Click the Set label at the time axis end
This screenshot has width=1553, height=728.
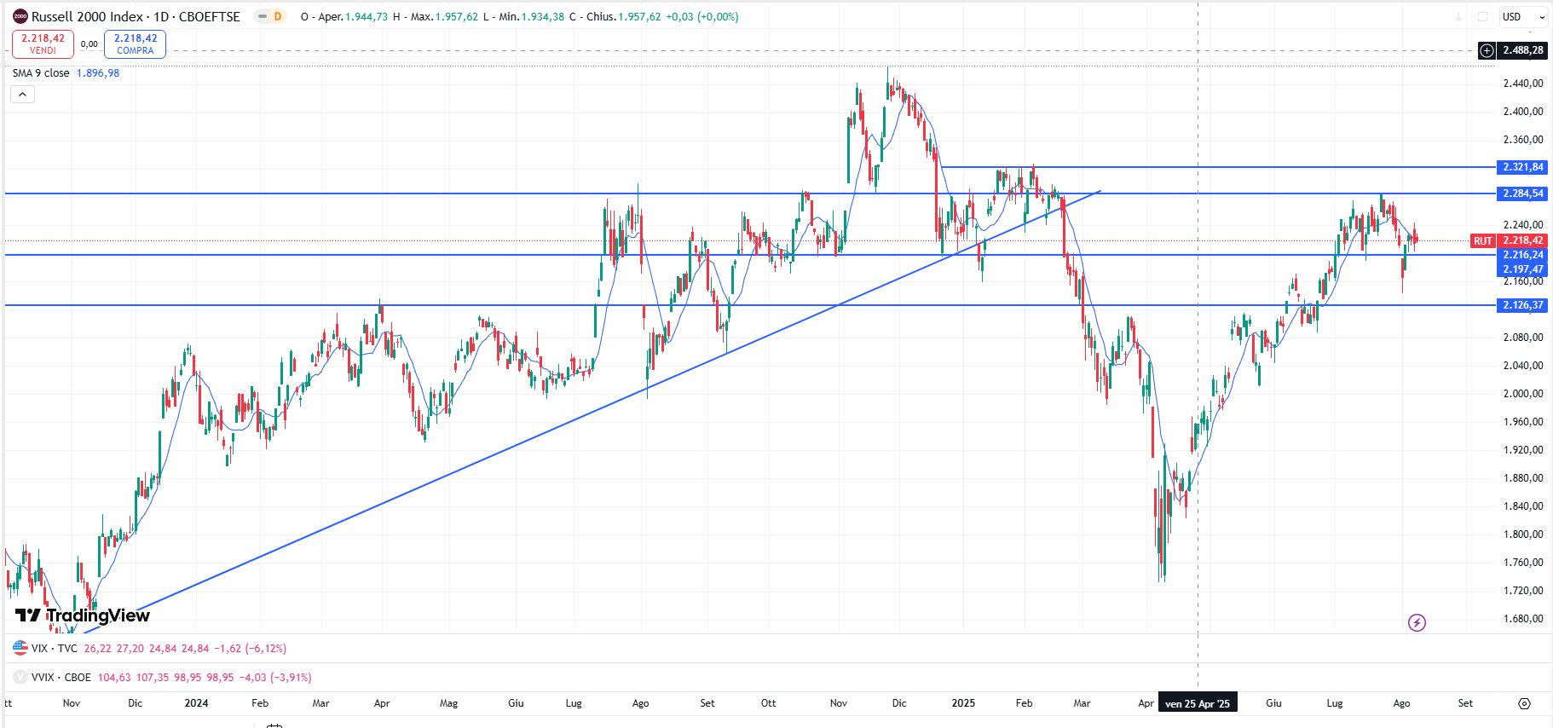[1465, 703]
